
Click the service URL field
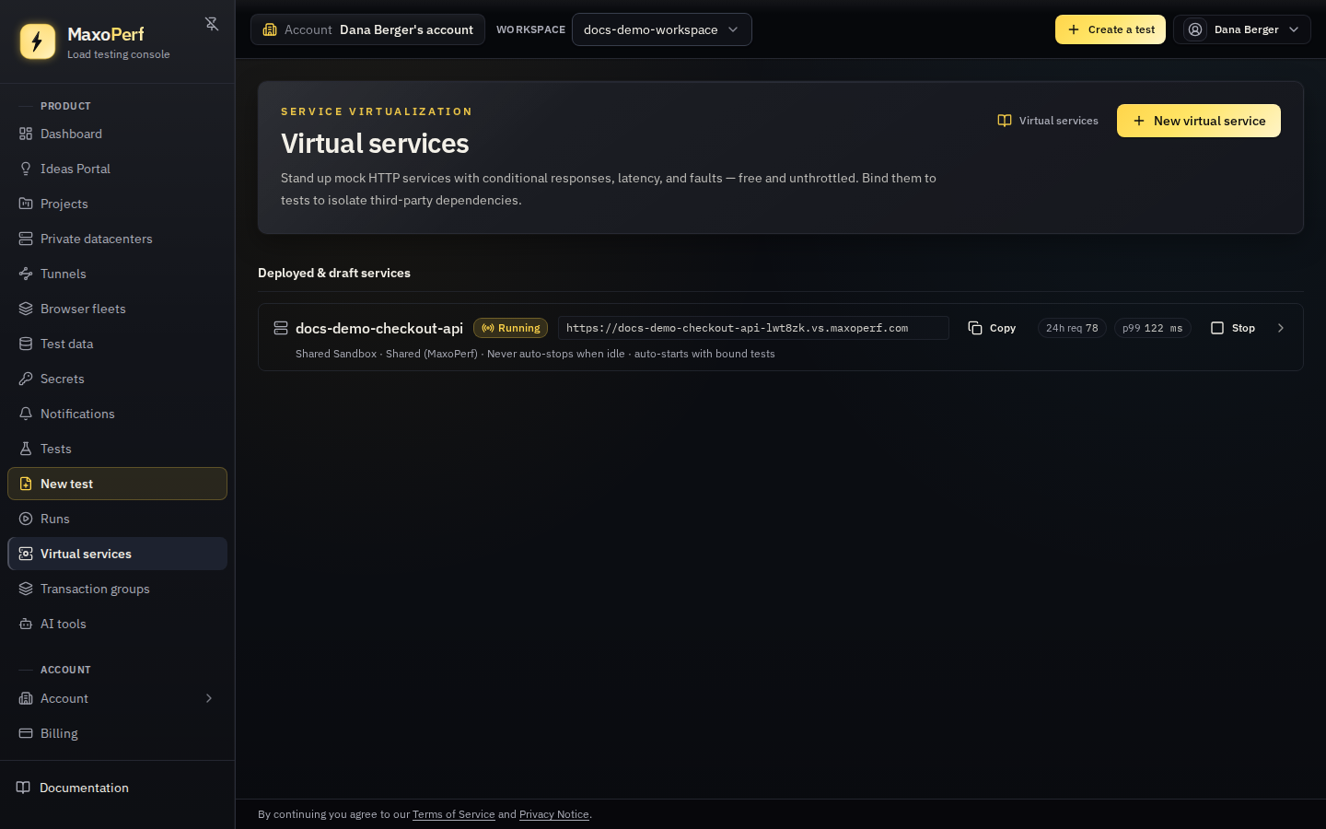pyautogui.click(x=753, y=328)
